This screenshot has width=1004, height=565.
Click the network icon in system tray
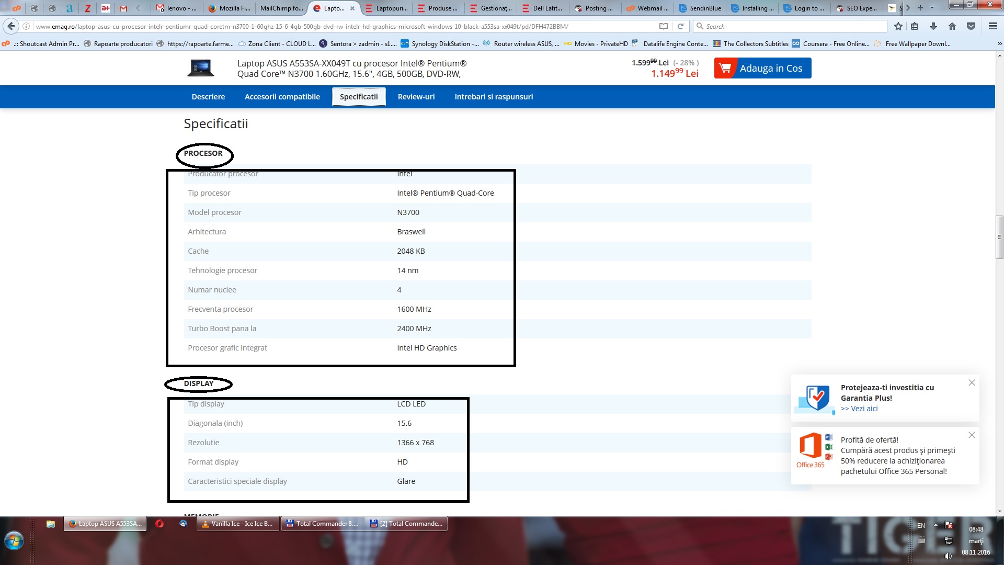(948, 540)
